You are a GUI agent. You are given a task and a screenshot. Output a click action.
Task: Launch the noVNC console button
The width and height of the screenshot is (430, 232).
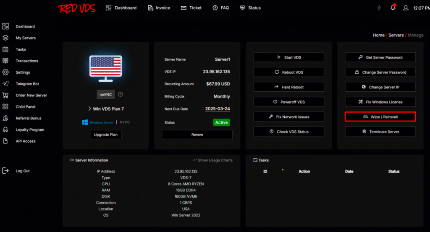coord(105,94)
